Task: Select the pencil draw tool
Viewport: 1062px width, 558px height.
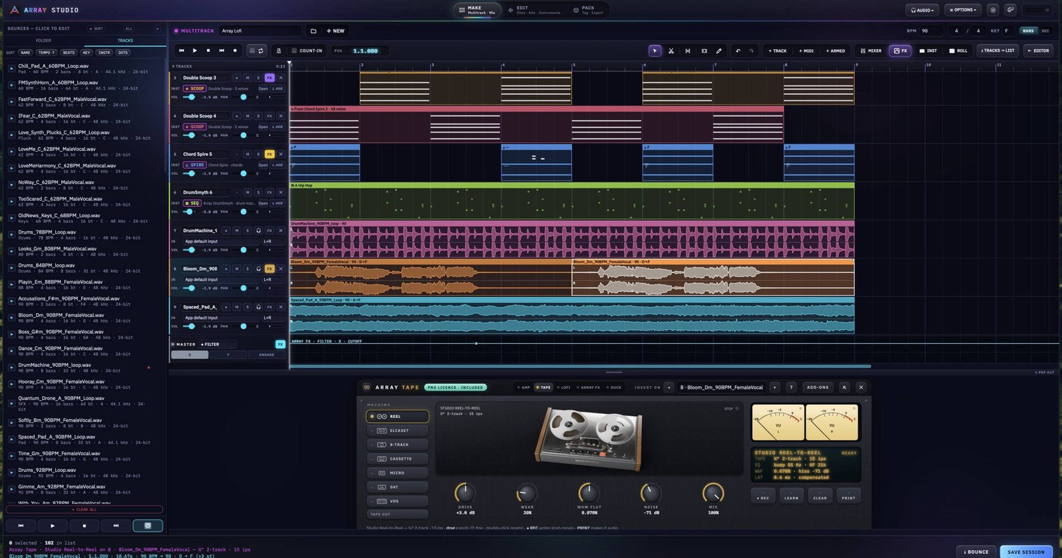Action: pos(719,50)
